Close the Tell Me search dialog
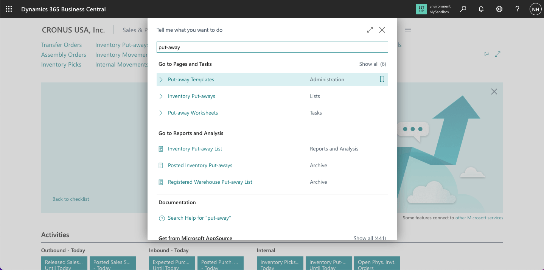Image resolution: width=544 pixels, height=270 pixels. pos(382,30)
